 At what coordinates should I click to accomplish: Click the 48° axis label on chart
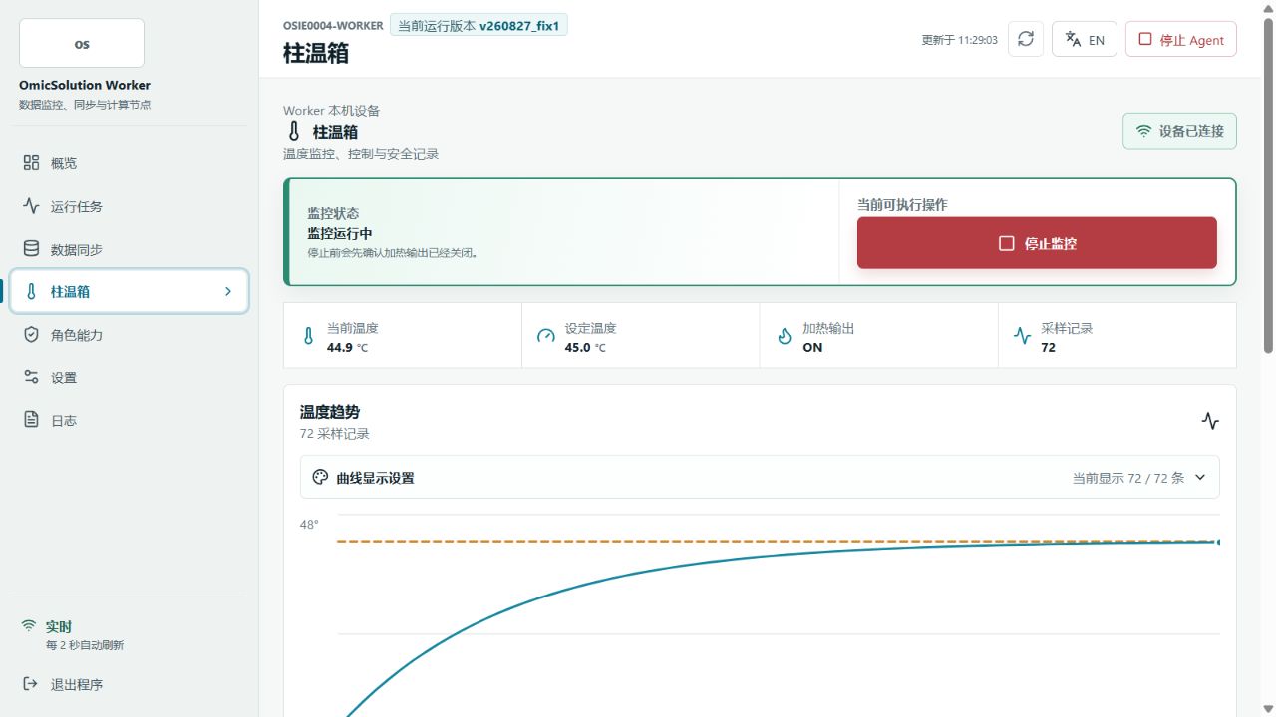point(309,525)
